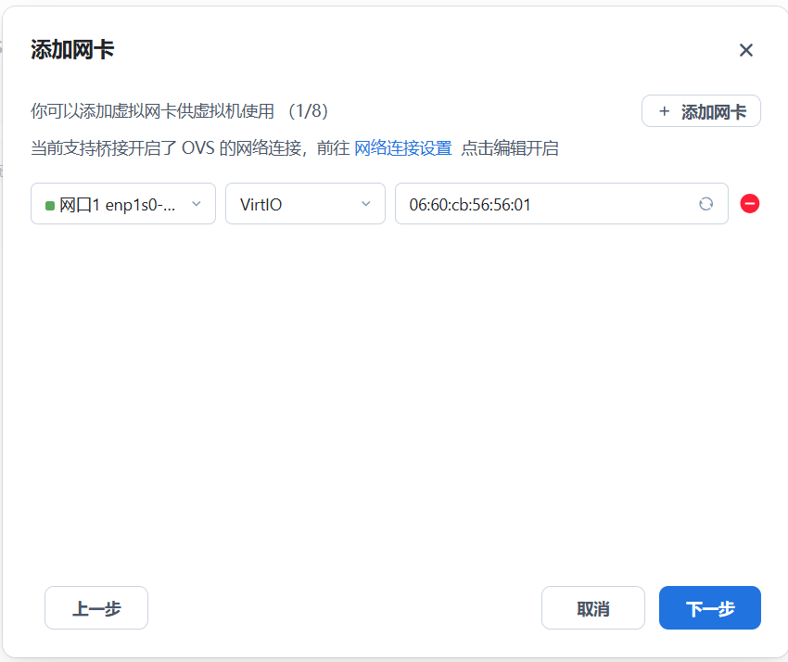Click the 点击编辑开启 text after the link

click(510, 148)
